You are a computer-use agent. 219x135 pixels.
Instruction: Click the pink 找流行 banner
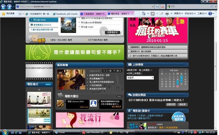(x=90, y=120)
